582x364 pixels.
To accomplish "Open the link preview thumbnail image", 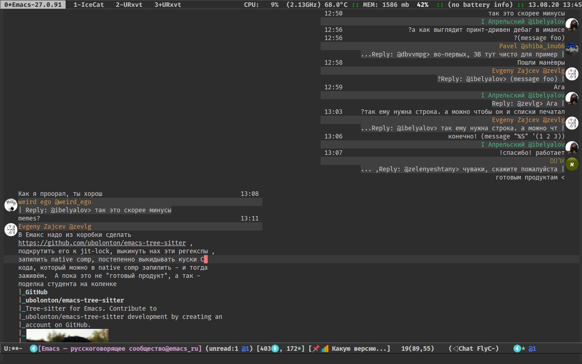I will point(67,335).
